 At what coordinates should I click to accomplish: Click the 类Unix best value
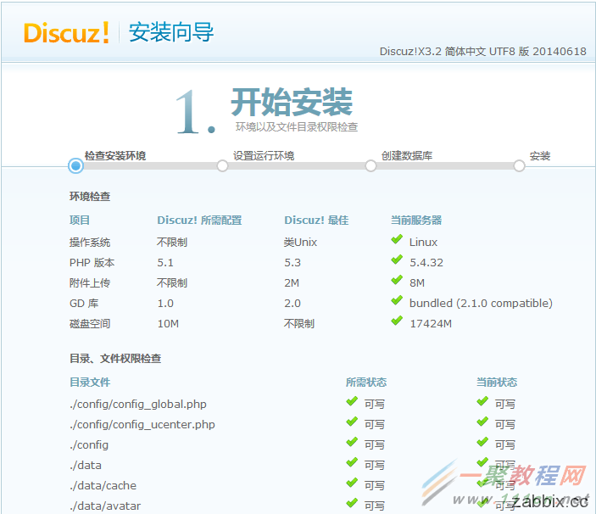pos(300,243)
